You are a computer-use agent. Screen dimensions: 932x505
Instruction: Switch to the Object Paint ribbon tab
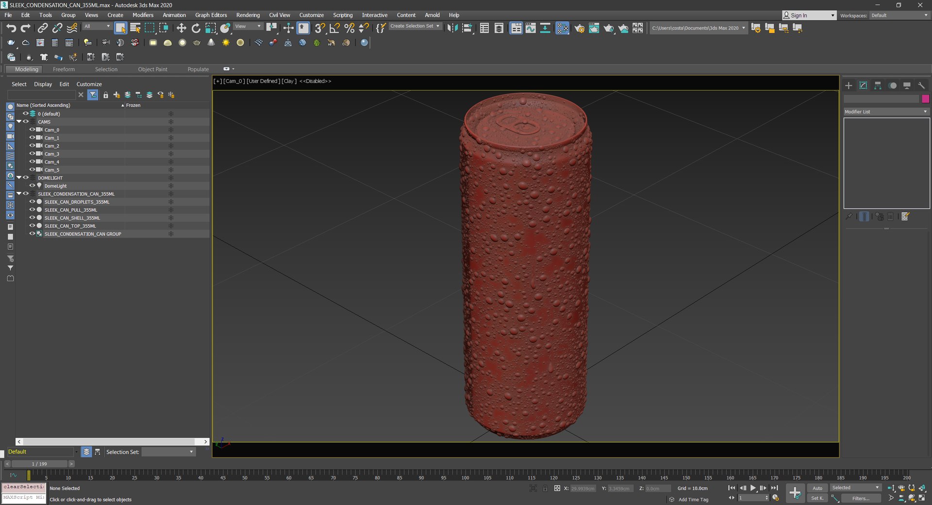pos(152,69)
